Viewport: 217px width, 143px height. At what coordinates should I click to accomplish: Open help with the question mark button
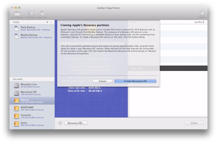coord(60,123)
